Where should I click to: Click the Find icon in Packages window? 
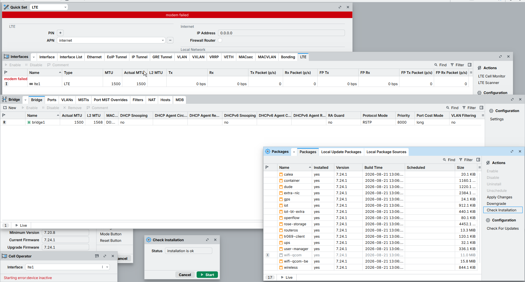click(444, 160)
